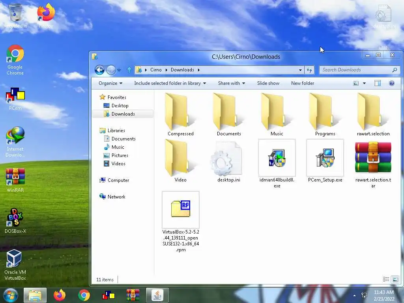Open the Compressed folder

[180, 114]
